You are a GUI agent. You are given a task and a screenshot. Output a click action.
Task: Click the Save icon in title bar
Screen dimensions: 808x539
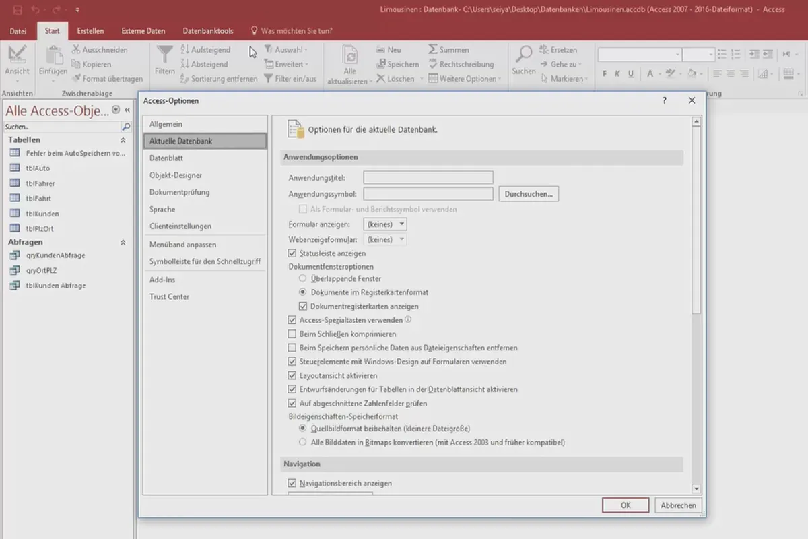coord(18,10)
